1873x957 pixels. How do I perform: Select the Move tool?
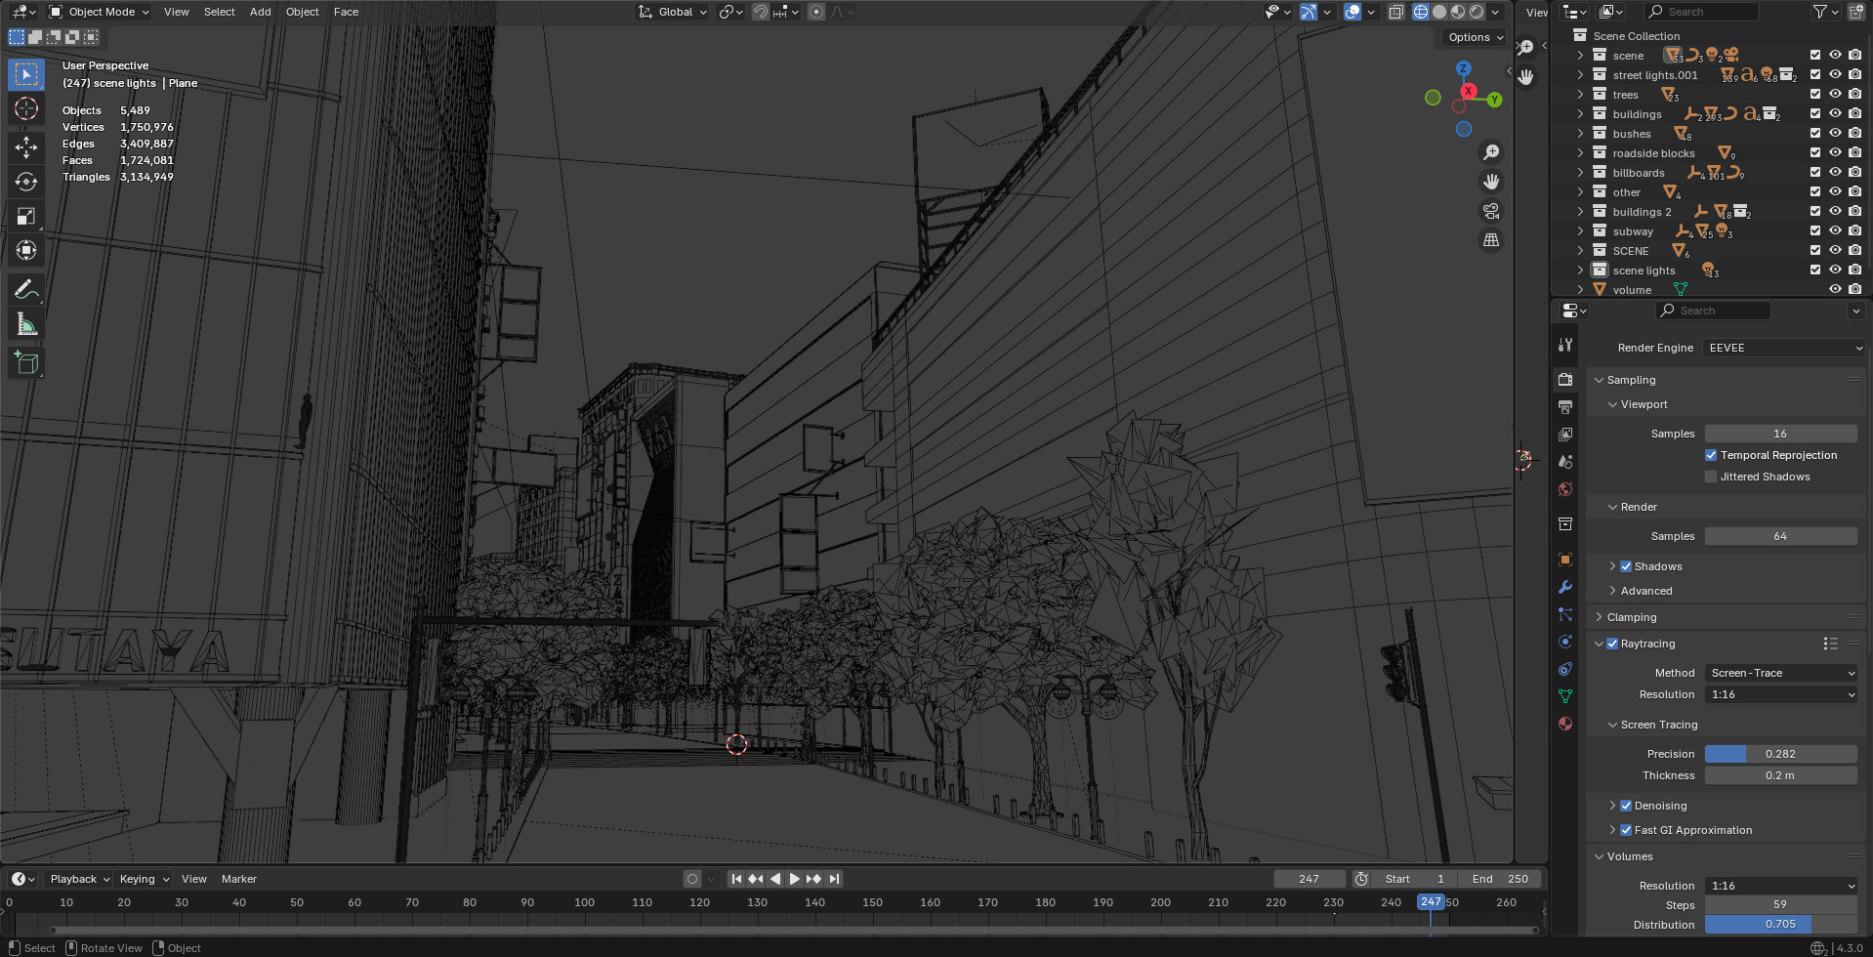[26, 147]
